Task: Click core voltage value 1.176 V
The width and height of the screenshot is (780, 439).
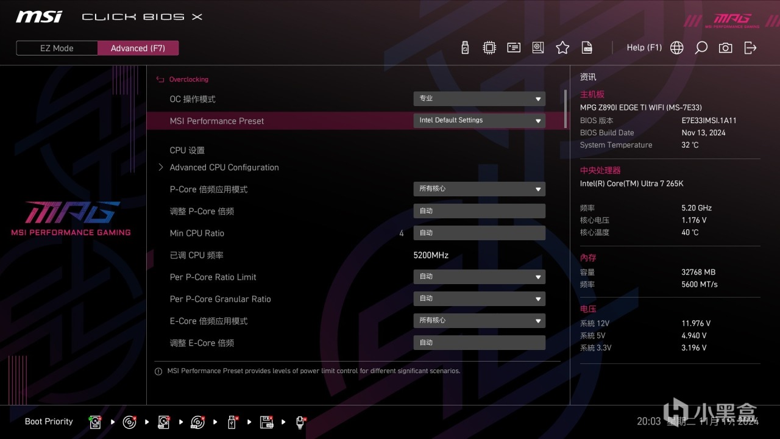Action: point(694,220)
